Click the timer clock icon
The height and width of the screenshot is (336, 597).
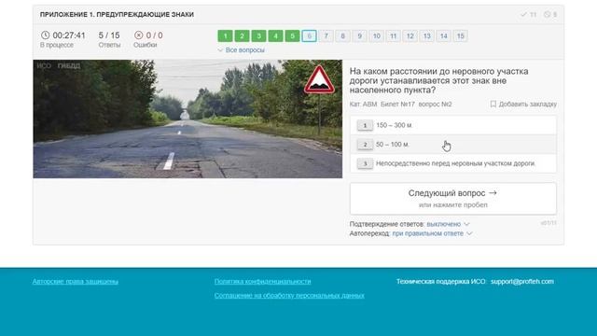(45, 35)
